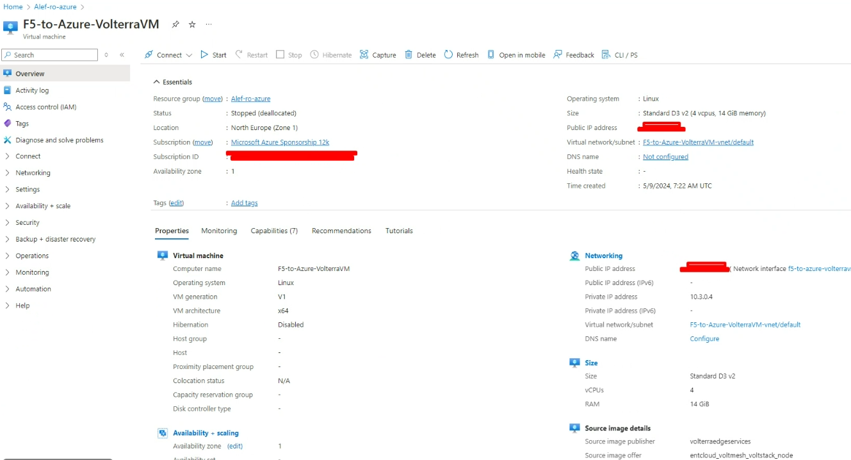This screenshot has height=460, width=851.
Task: Open the Size properties heading link
Action: pos(591,363)
